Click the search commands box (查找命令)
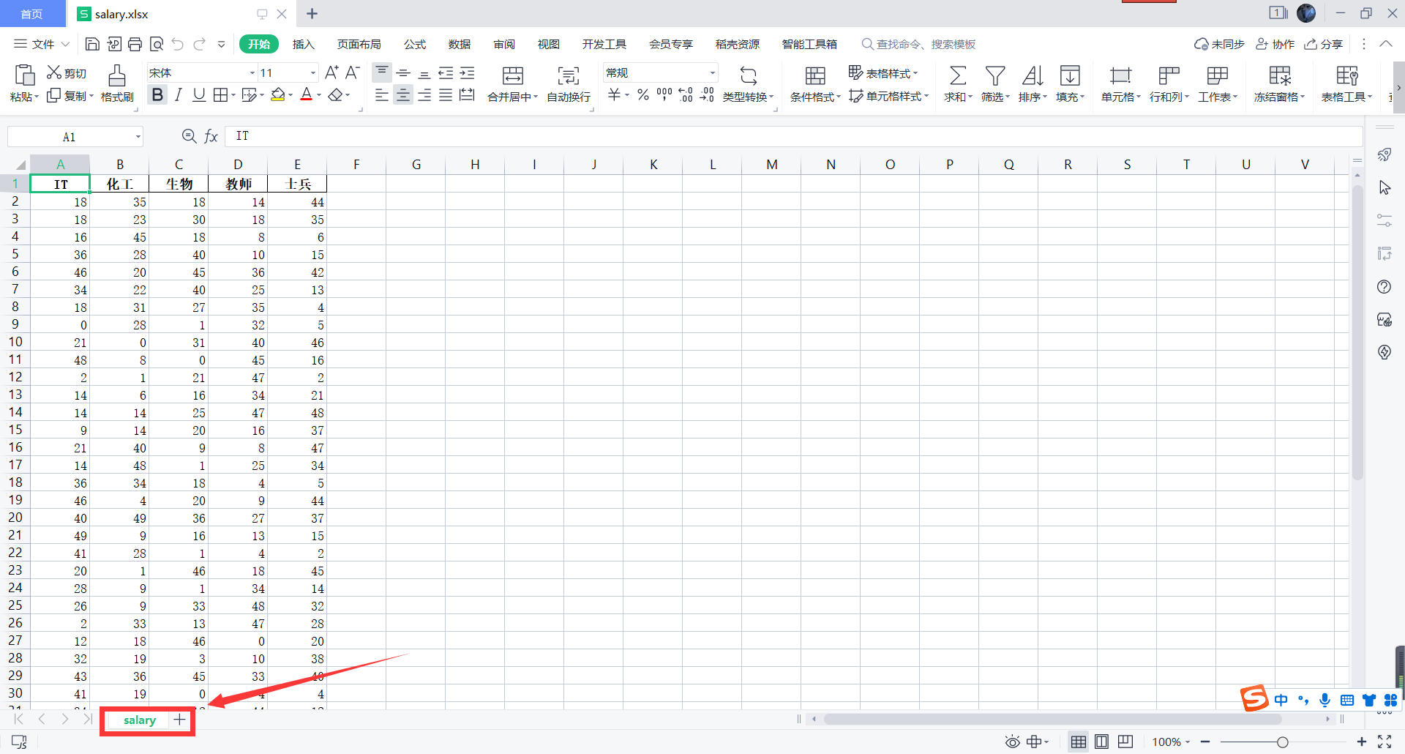The image size is (1405, 754). pos(918,44)
